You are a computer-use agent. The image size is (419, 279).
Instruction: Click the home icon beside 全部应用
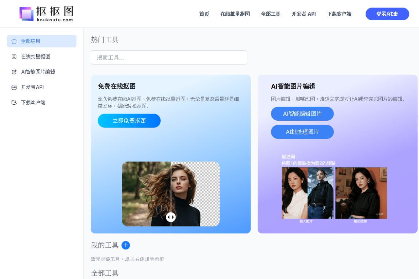click(x=14, y=41)
